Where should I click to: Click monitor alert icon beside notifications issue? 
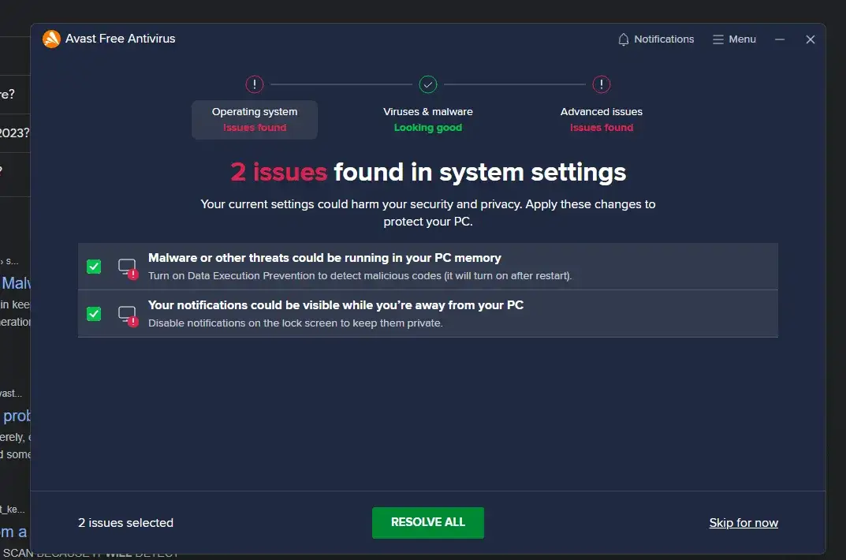click(128, 315)
